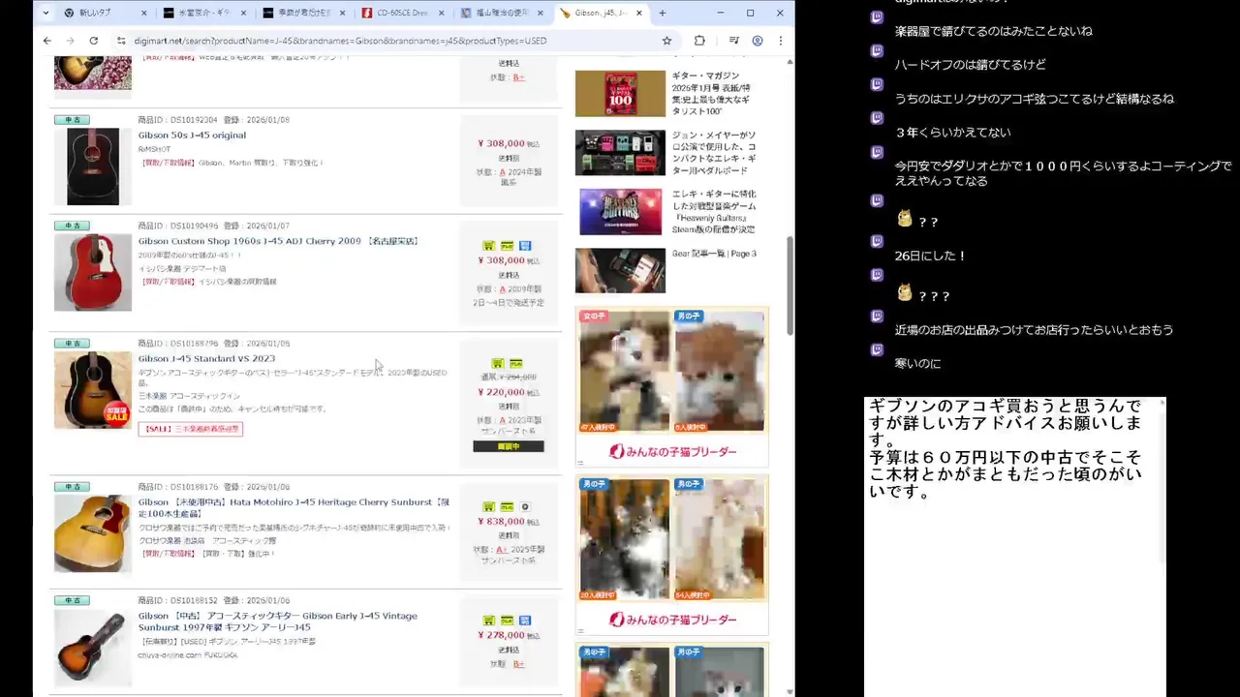Open Gibson J-45 Standard VS 2023 listing
This screenshot has height=697, width=1240.
206,359
